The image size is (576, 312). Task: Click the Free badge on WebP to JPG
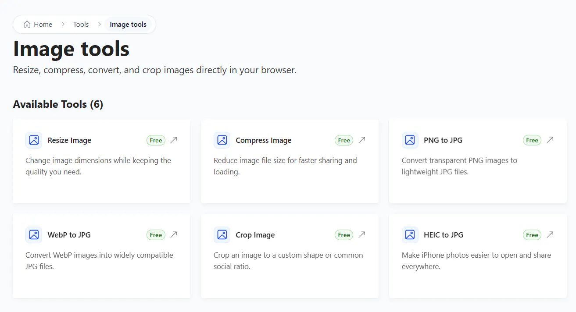tap(156, 235)
